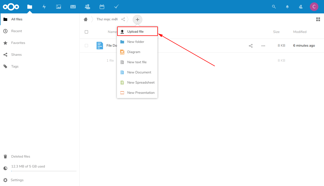
Task: Click the document file icon
Action: (100, 46)
